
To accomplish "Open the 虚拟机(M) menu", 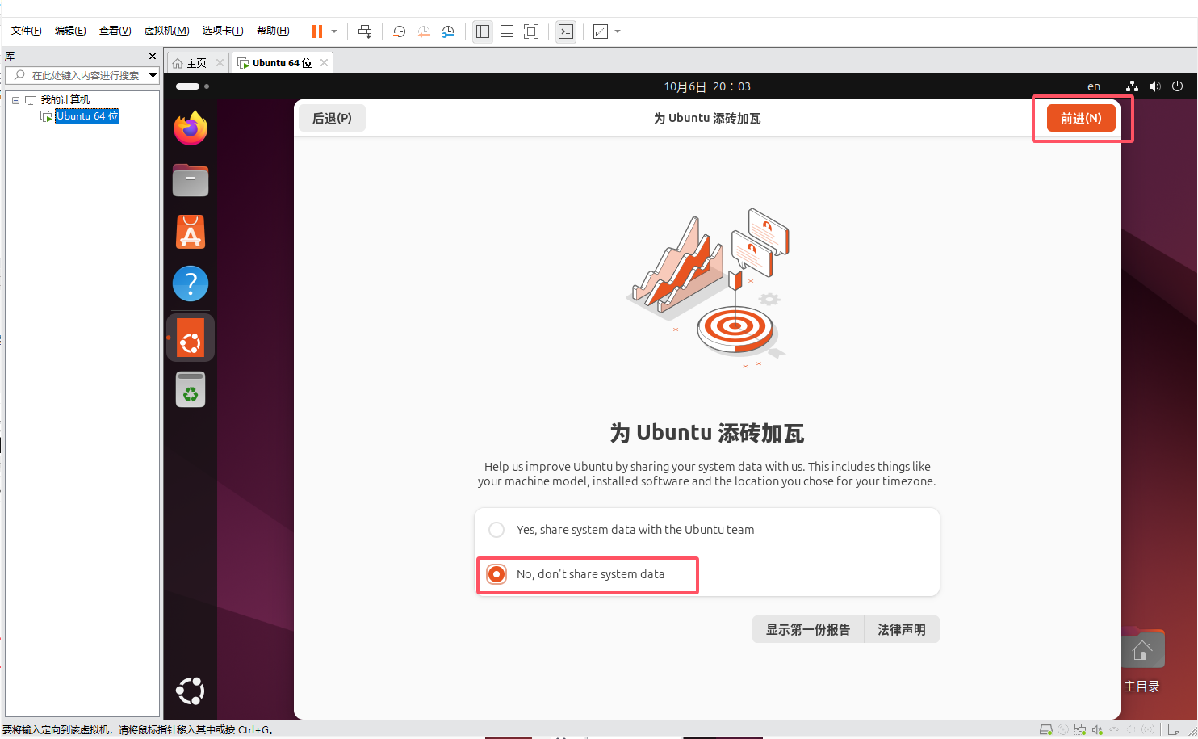I will (167, 31).
